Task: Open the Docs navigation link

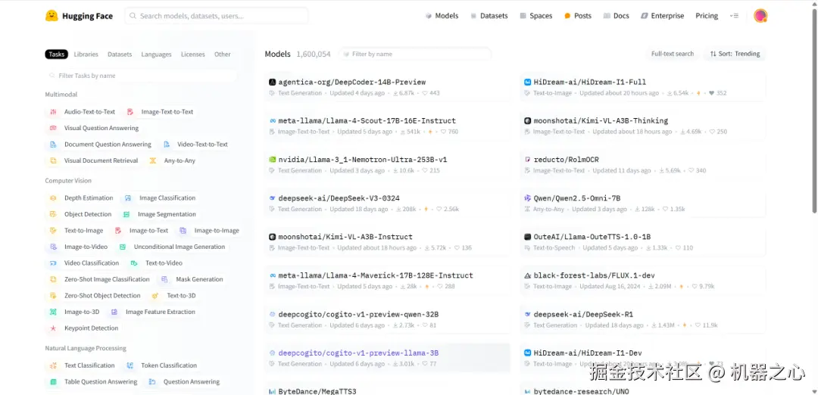Action: click(616, 16)
